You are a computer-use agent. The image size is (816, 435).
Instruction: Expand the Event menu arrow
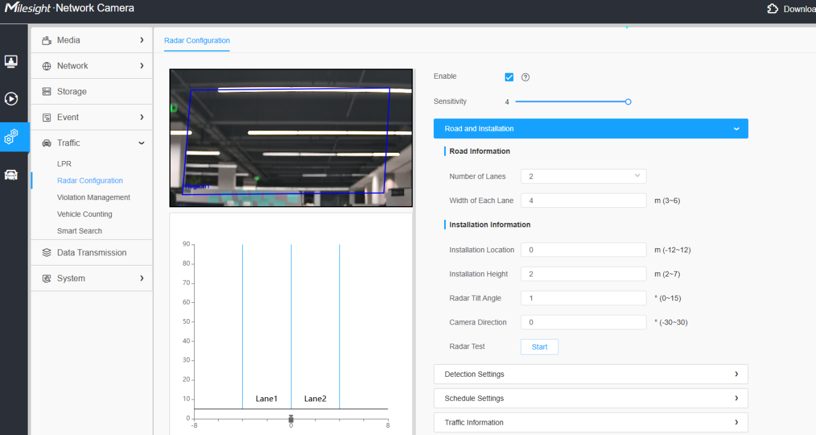tap(142, 117)
